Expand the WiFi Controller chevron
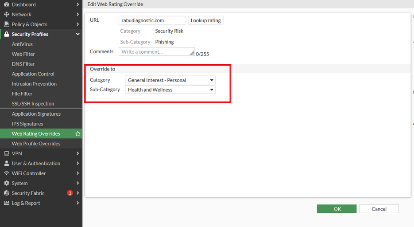 (77, 173)
